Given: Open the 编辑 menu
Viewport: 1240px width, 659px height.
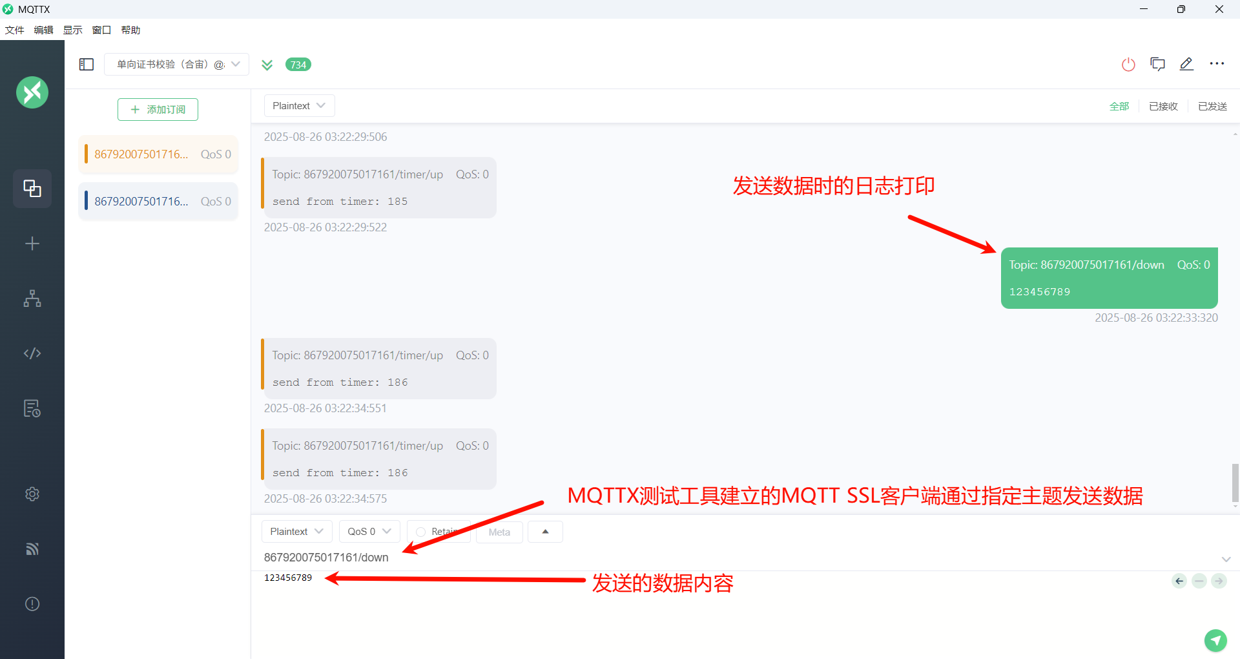Looking at the screenshot, I should pyautogui.click(x=43, y=30).
